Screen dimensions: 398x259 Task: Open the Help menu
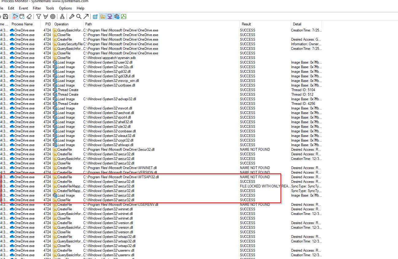[x=81, y=8]
